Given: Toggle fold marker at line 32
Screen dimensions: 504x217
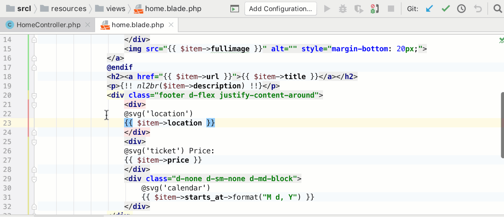Looking at the screenshot, I should pos(34,206).
